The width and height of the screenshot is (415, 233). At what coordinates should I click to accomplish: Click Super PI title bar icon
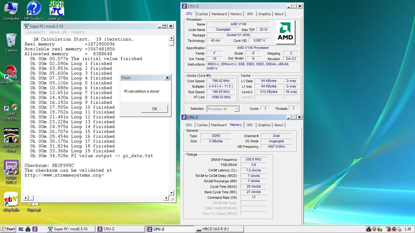click(x=26, y=26)
